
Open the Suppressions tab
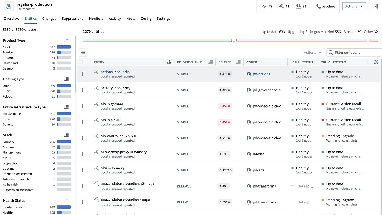(73, 19)
